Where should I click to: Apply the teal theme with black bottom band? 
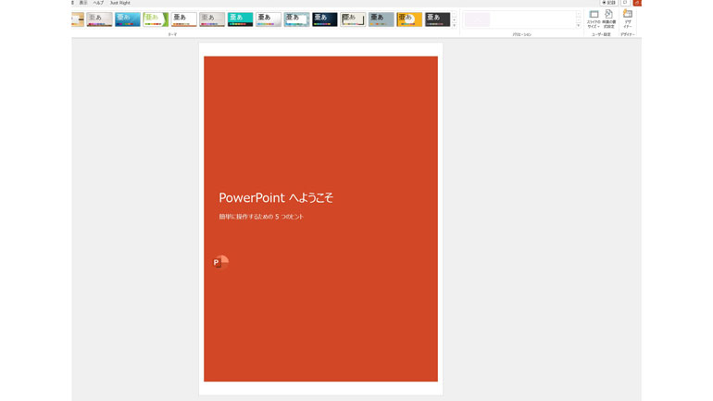tap(240, 19)
